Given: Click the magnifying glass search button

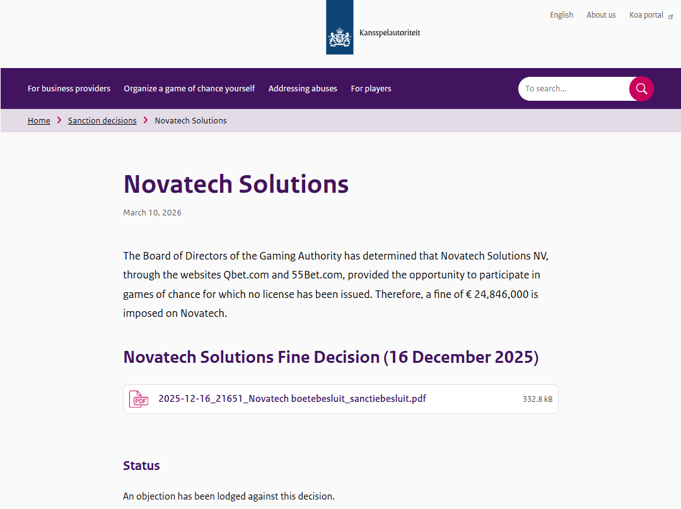Looking at the screenshot, I should click(x=641, y=89).
